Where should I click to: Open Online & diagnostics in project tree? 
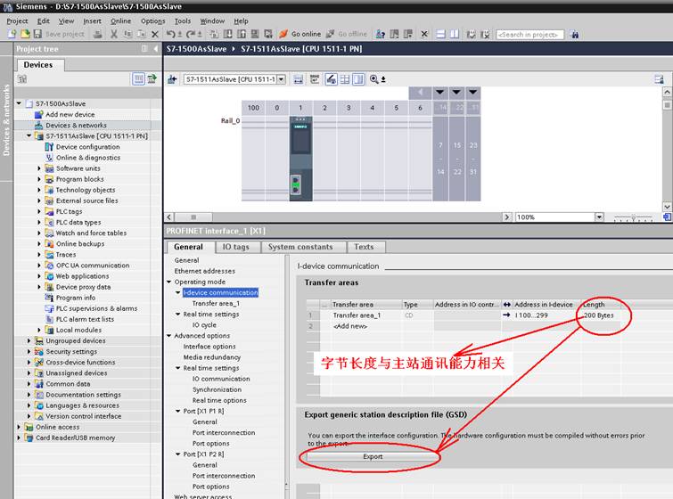(88, 158)
